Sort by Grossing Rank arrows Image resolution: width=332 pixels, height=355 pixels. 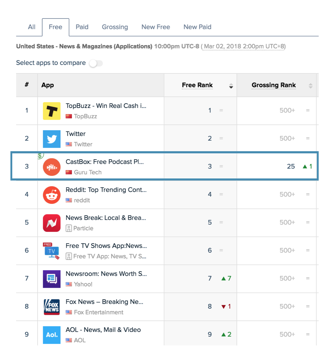click(310, 86)
